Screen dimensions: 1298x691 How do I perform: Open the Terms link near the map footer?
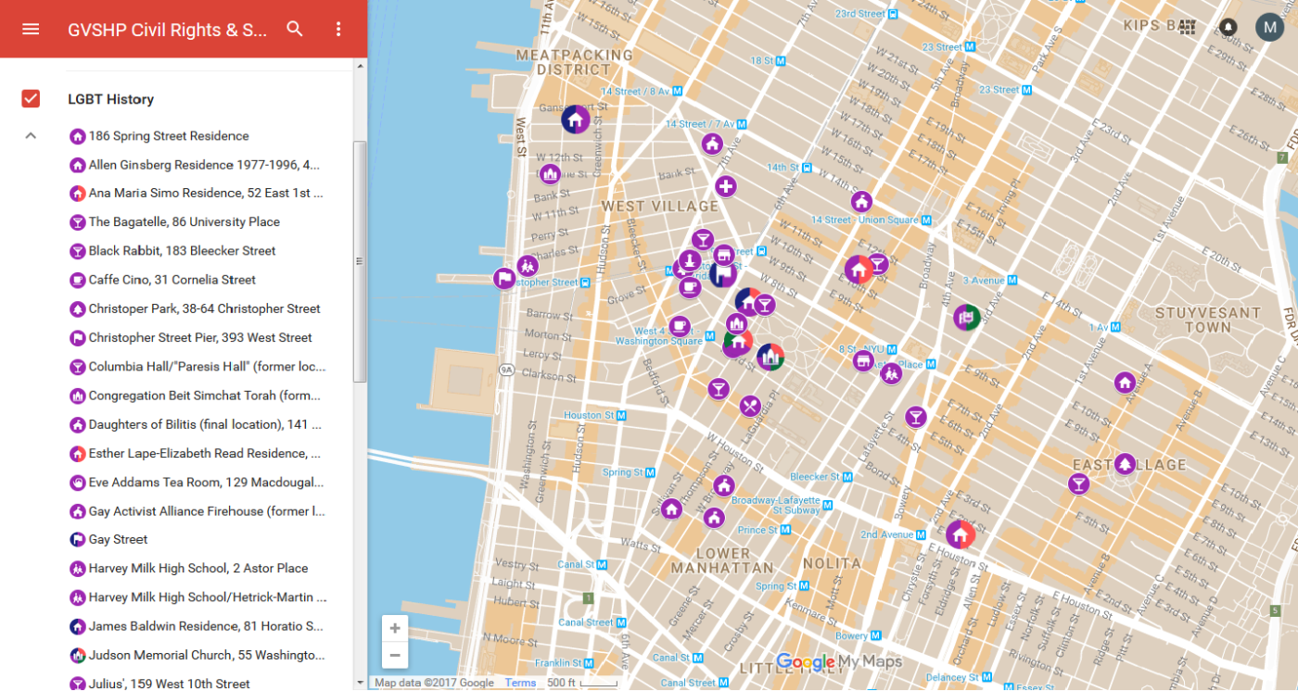(x=520, y=683)
